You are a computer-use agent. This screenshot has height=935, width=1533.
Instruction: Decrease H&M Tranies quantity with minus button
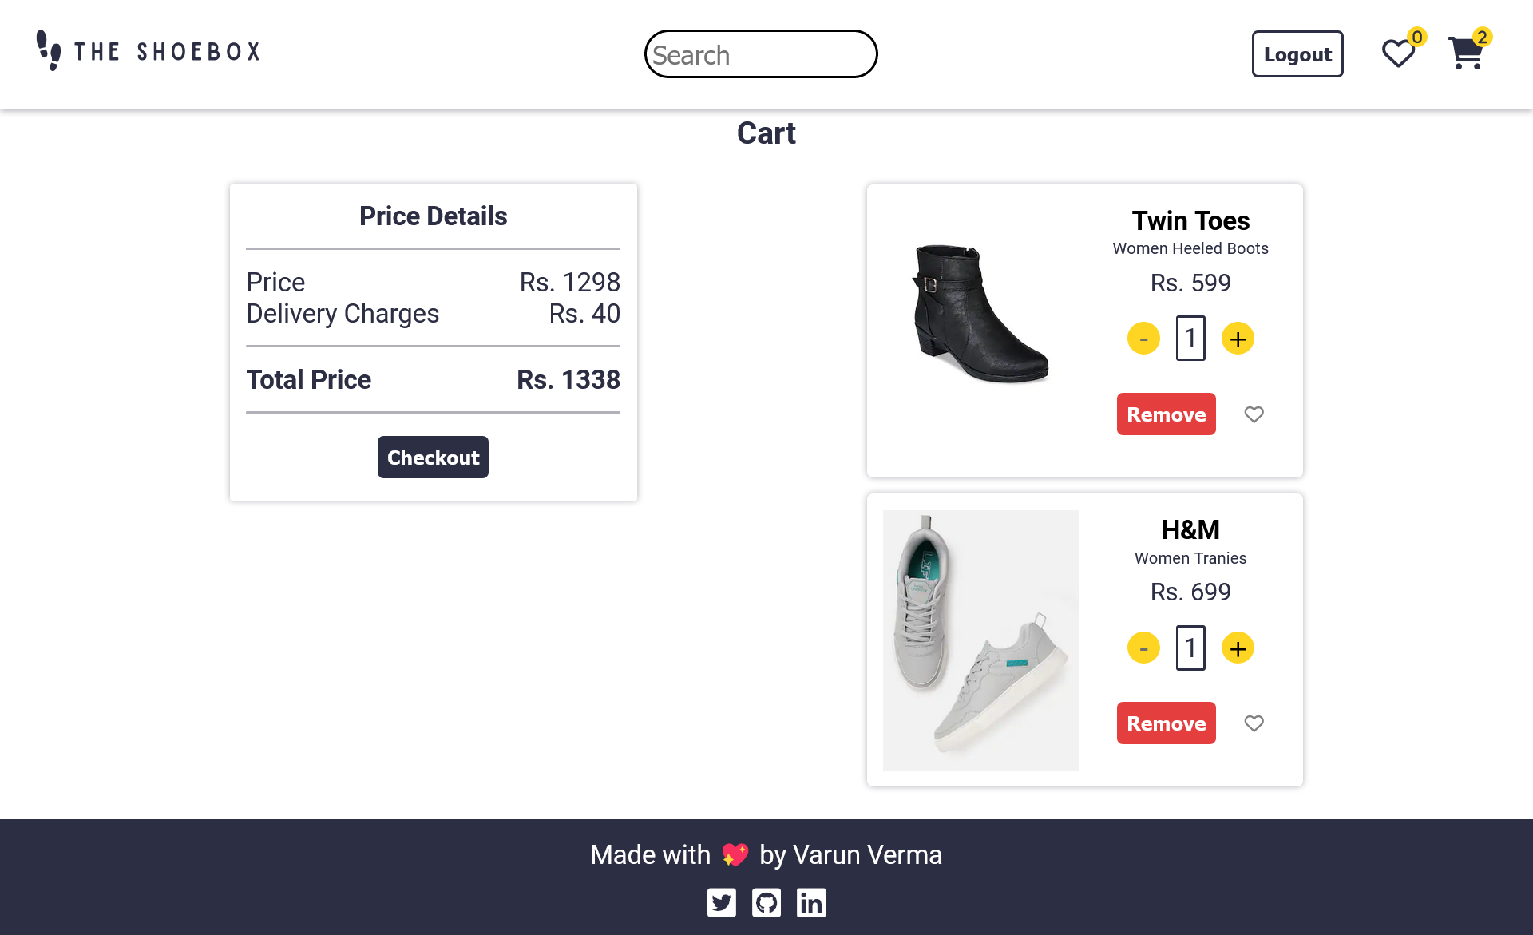pos(1143,648)
